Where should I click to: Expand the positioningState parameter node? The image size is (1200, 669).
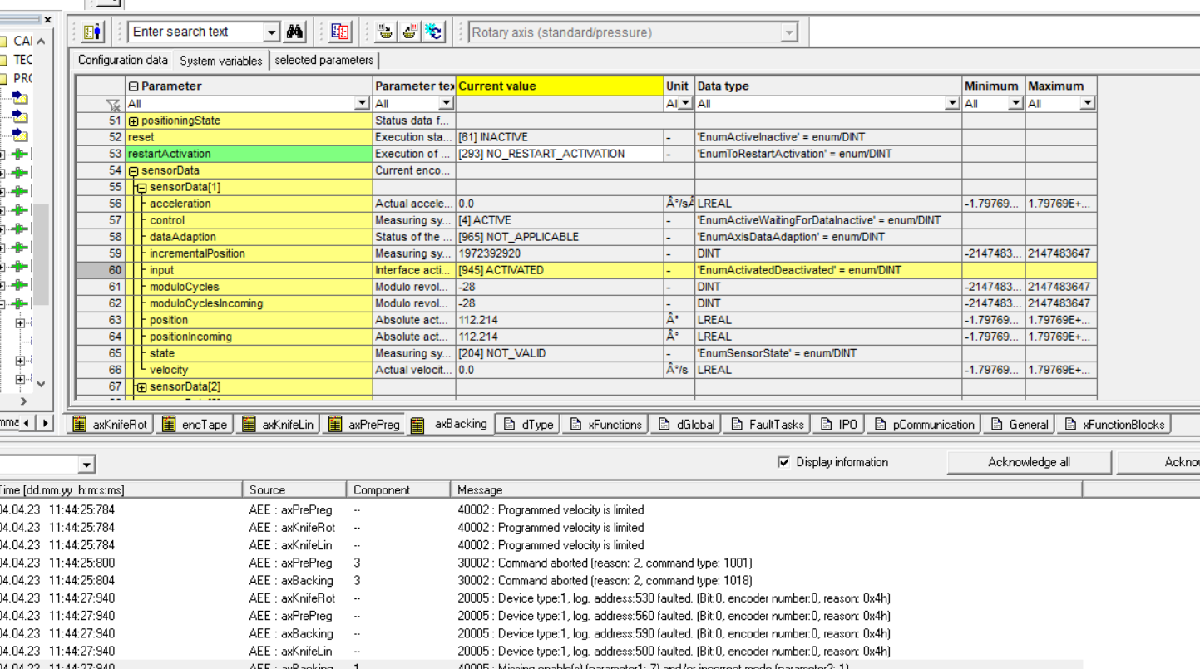pyautogui.click(x=133, y=121)
